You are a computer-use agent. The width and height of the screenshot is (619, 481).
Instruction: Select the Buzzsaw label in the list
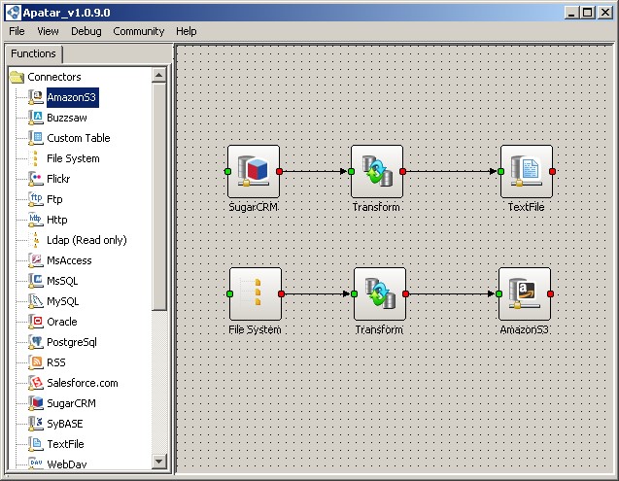click(67, 118)
